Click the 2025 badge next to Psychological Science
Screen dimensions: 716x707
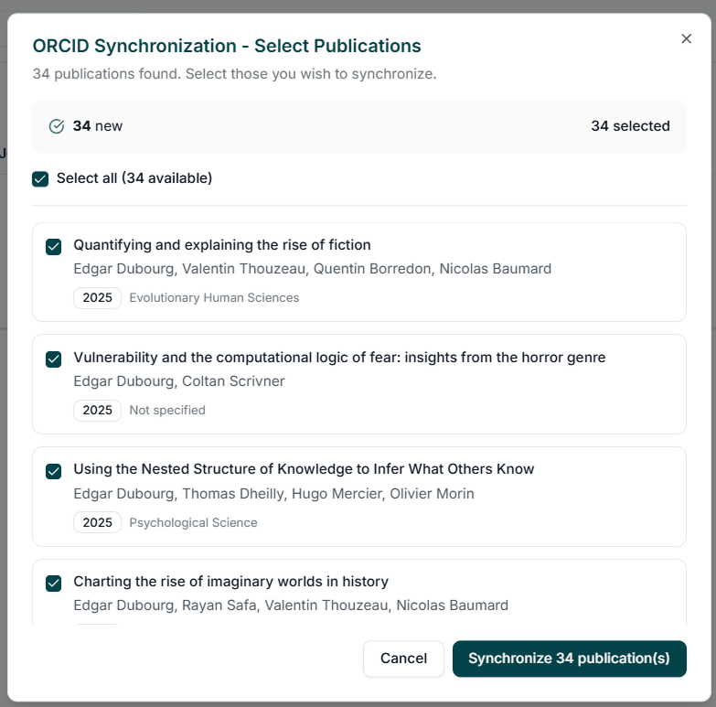(97, 523)
